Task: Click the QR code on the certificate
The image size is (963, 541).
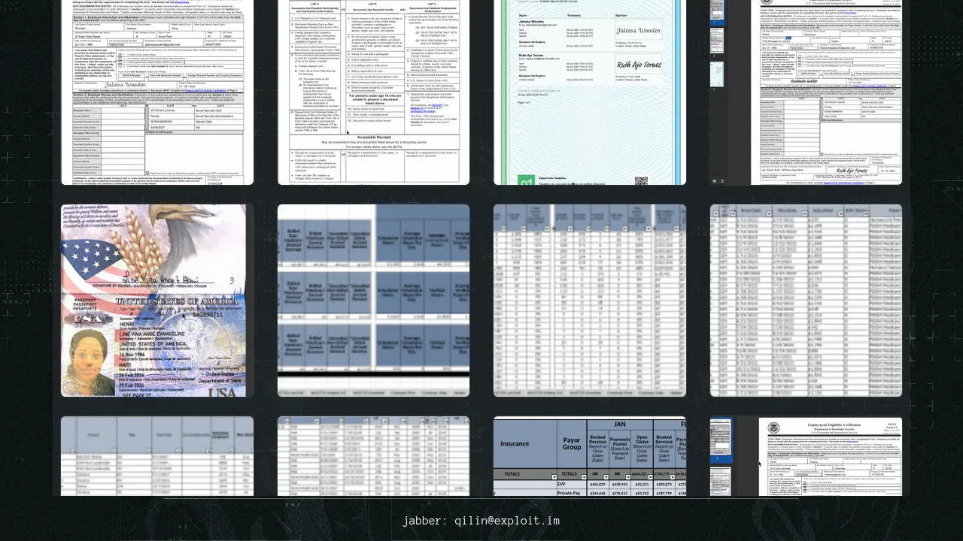Action: tap(641, 180)
